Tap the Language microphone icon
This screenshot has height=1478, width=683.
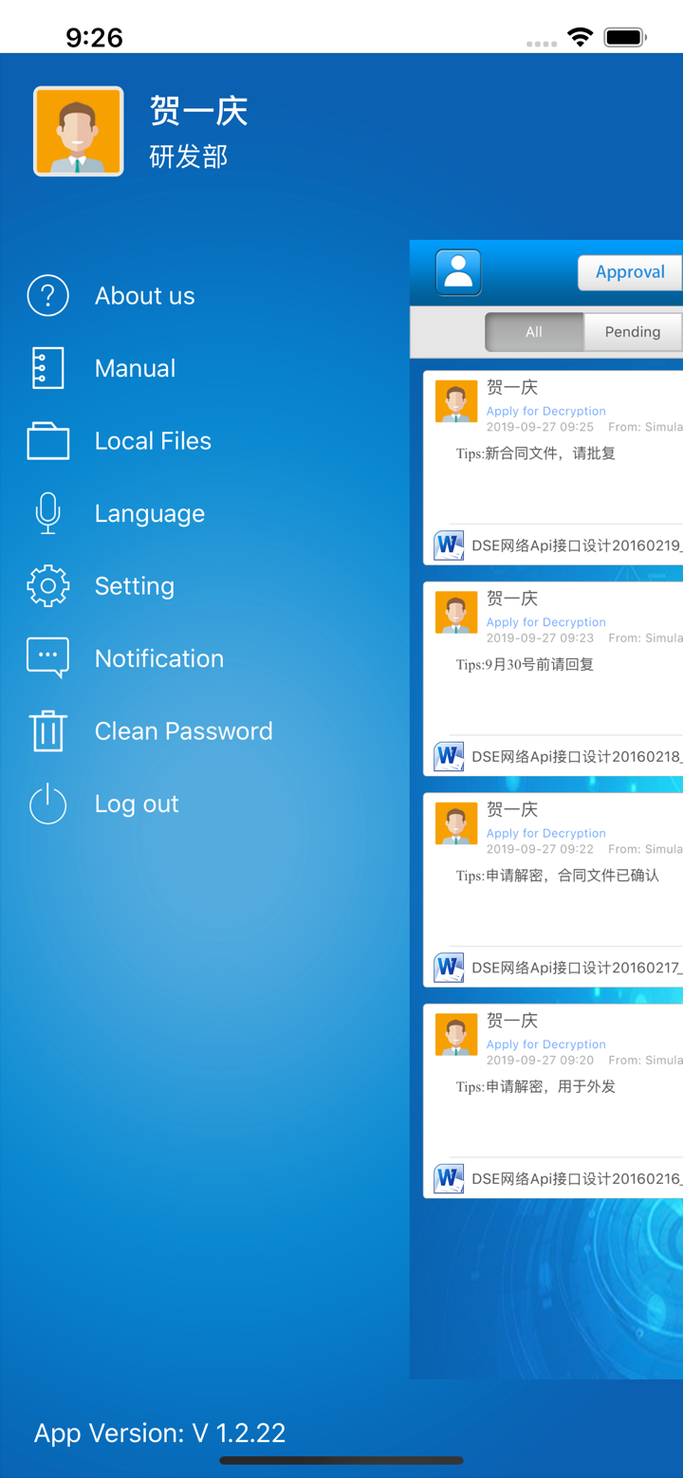(48, 513)
